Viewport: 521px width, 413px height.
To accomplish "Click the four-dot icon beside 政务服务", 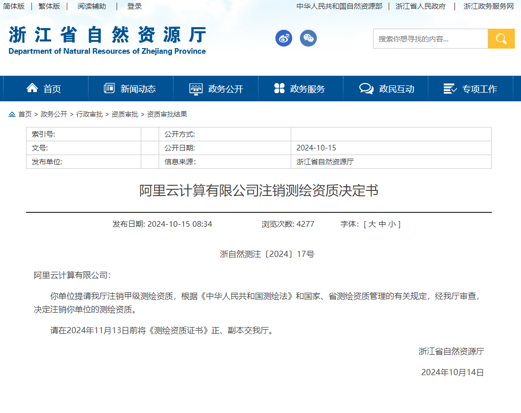I will pyautogui.click(x=279, y=88).
